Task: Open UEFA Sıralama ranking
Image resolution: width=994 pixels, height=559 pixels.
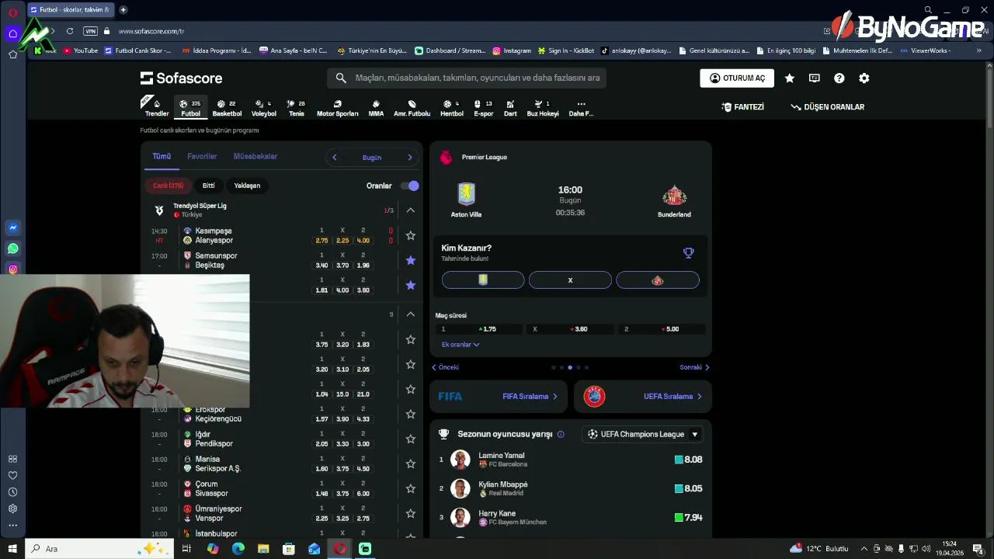Action: coord(642,397)
